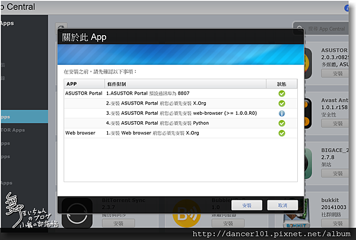The height and width of the screenshot is (240, 356).
Task: Click the 狀態 column header
Action: point(281,84)
